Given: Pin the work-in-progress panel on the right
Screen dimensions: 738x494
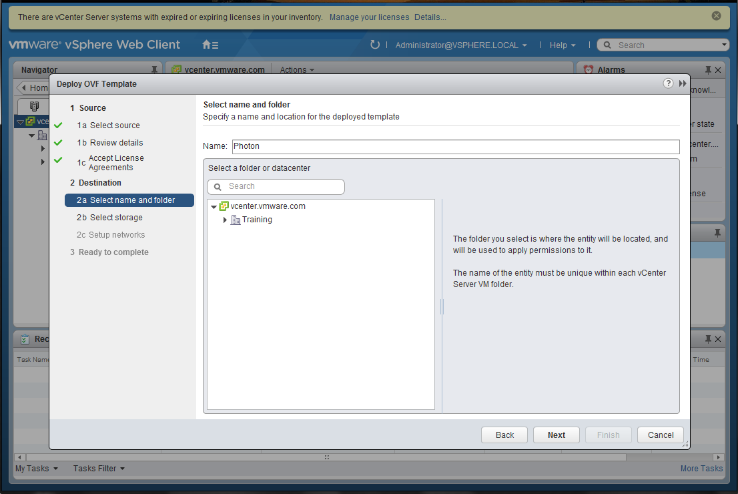Looking at the screenshot, I should pyautogui.click(x=717, y=232).
